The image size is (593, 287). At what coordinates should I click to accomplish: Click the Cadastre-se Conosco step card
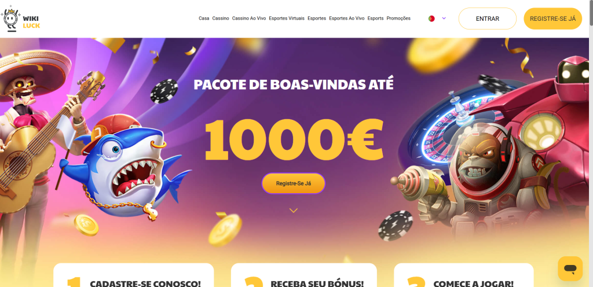pos(134,275)
